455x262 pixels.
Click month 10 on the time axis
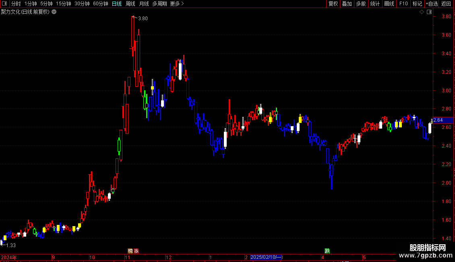tap(92, 257)
